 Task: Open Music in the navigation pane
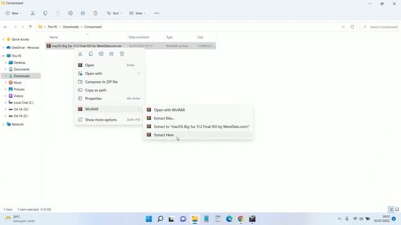(x=18, y=82)
